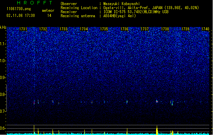Click the observer name Masayuki Kobayashi
This screenshot has width=213, height=135.
coord(122,4)
